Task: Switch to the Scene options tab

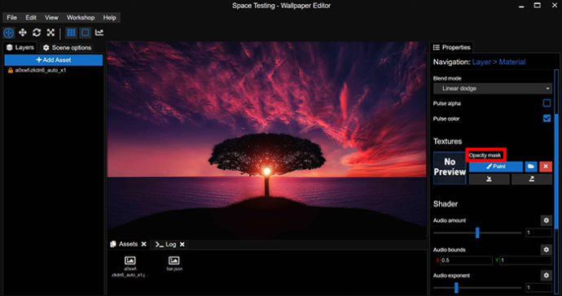Action: pos(68,48)
